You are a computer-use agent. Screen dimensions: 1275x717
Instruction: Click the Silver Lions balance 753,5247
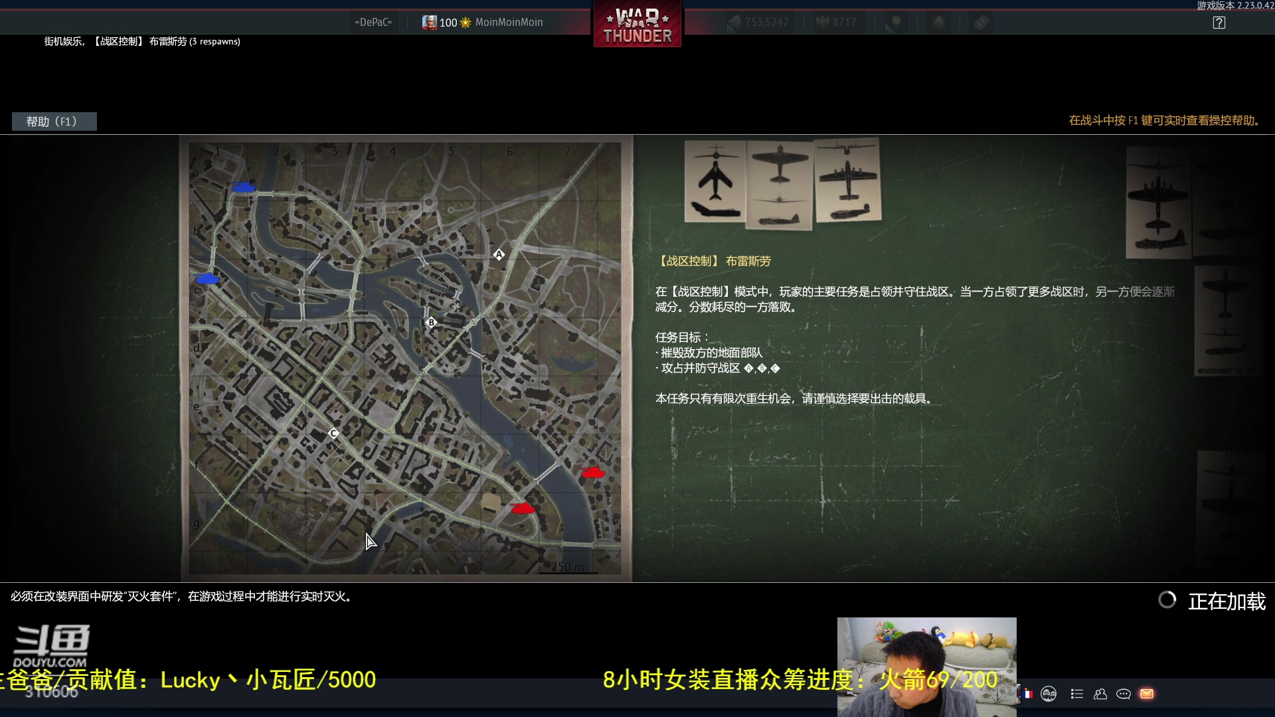(x=759, y=22)
